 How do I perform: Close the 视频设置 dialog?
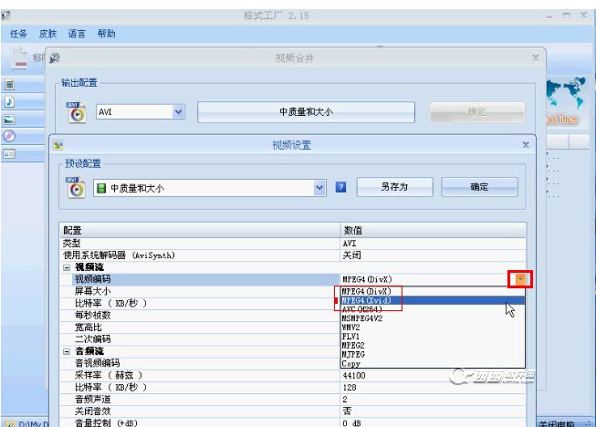click(x=526, y=145)
